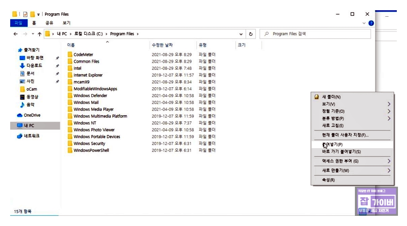Select the ModifiableWindowsApps folder icon
Screen dimensions: 407x226
pos(70,88)
